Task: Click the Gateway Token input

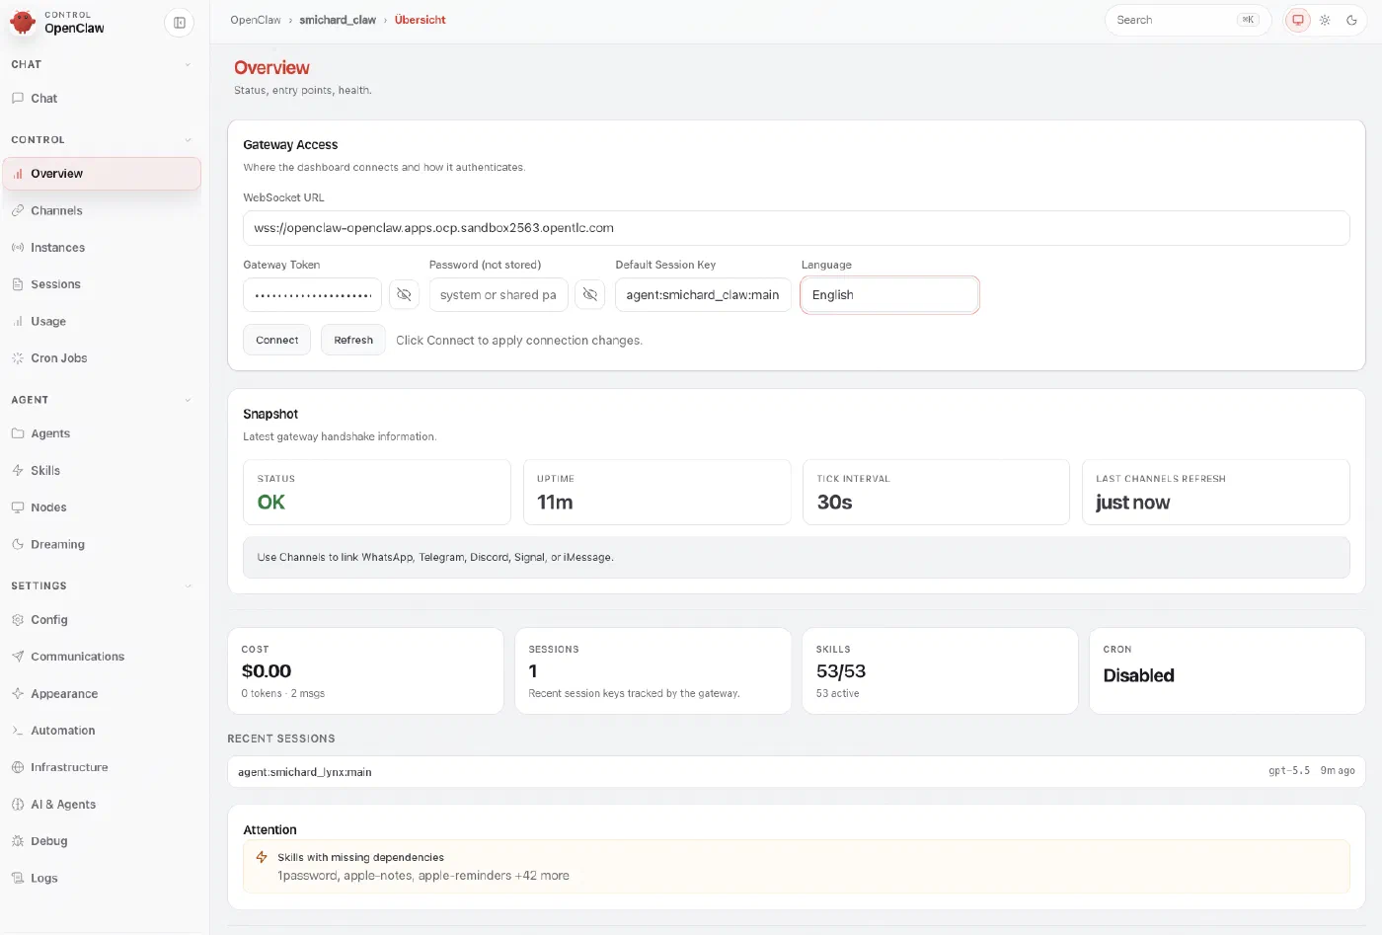Action: coord(312,295)
